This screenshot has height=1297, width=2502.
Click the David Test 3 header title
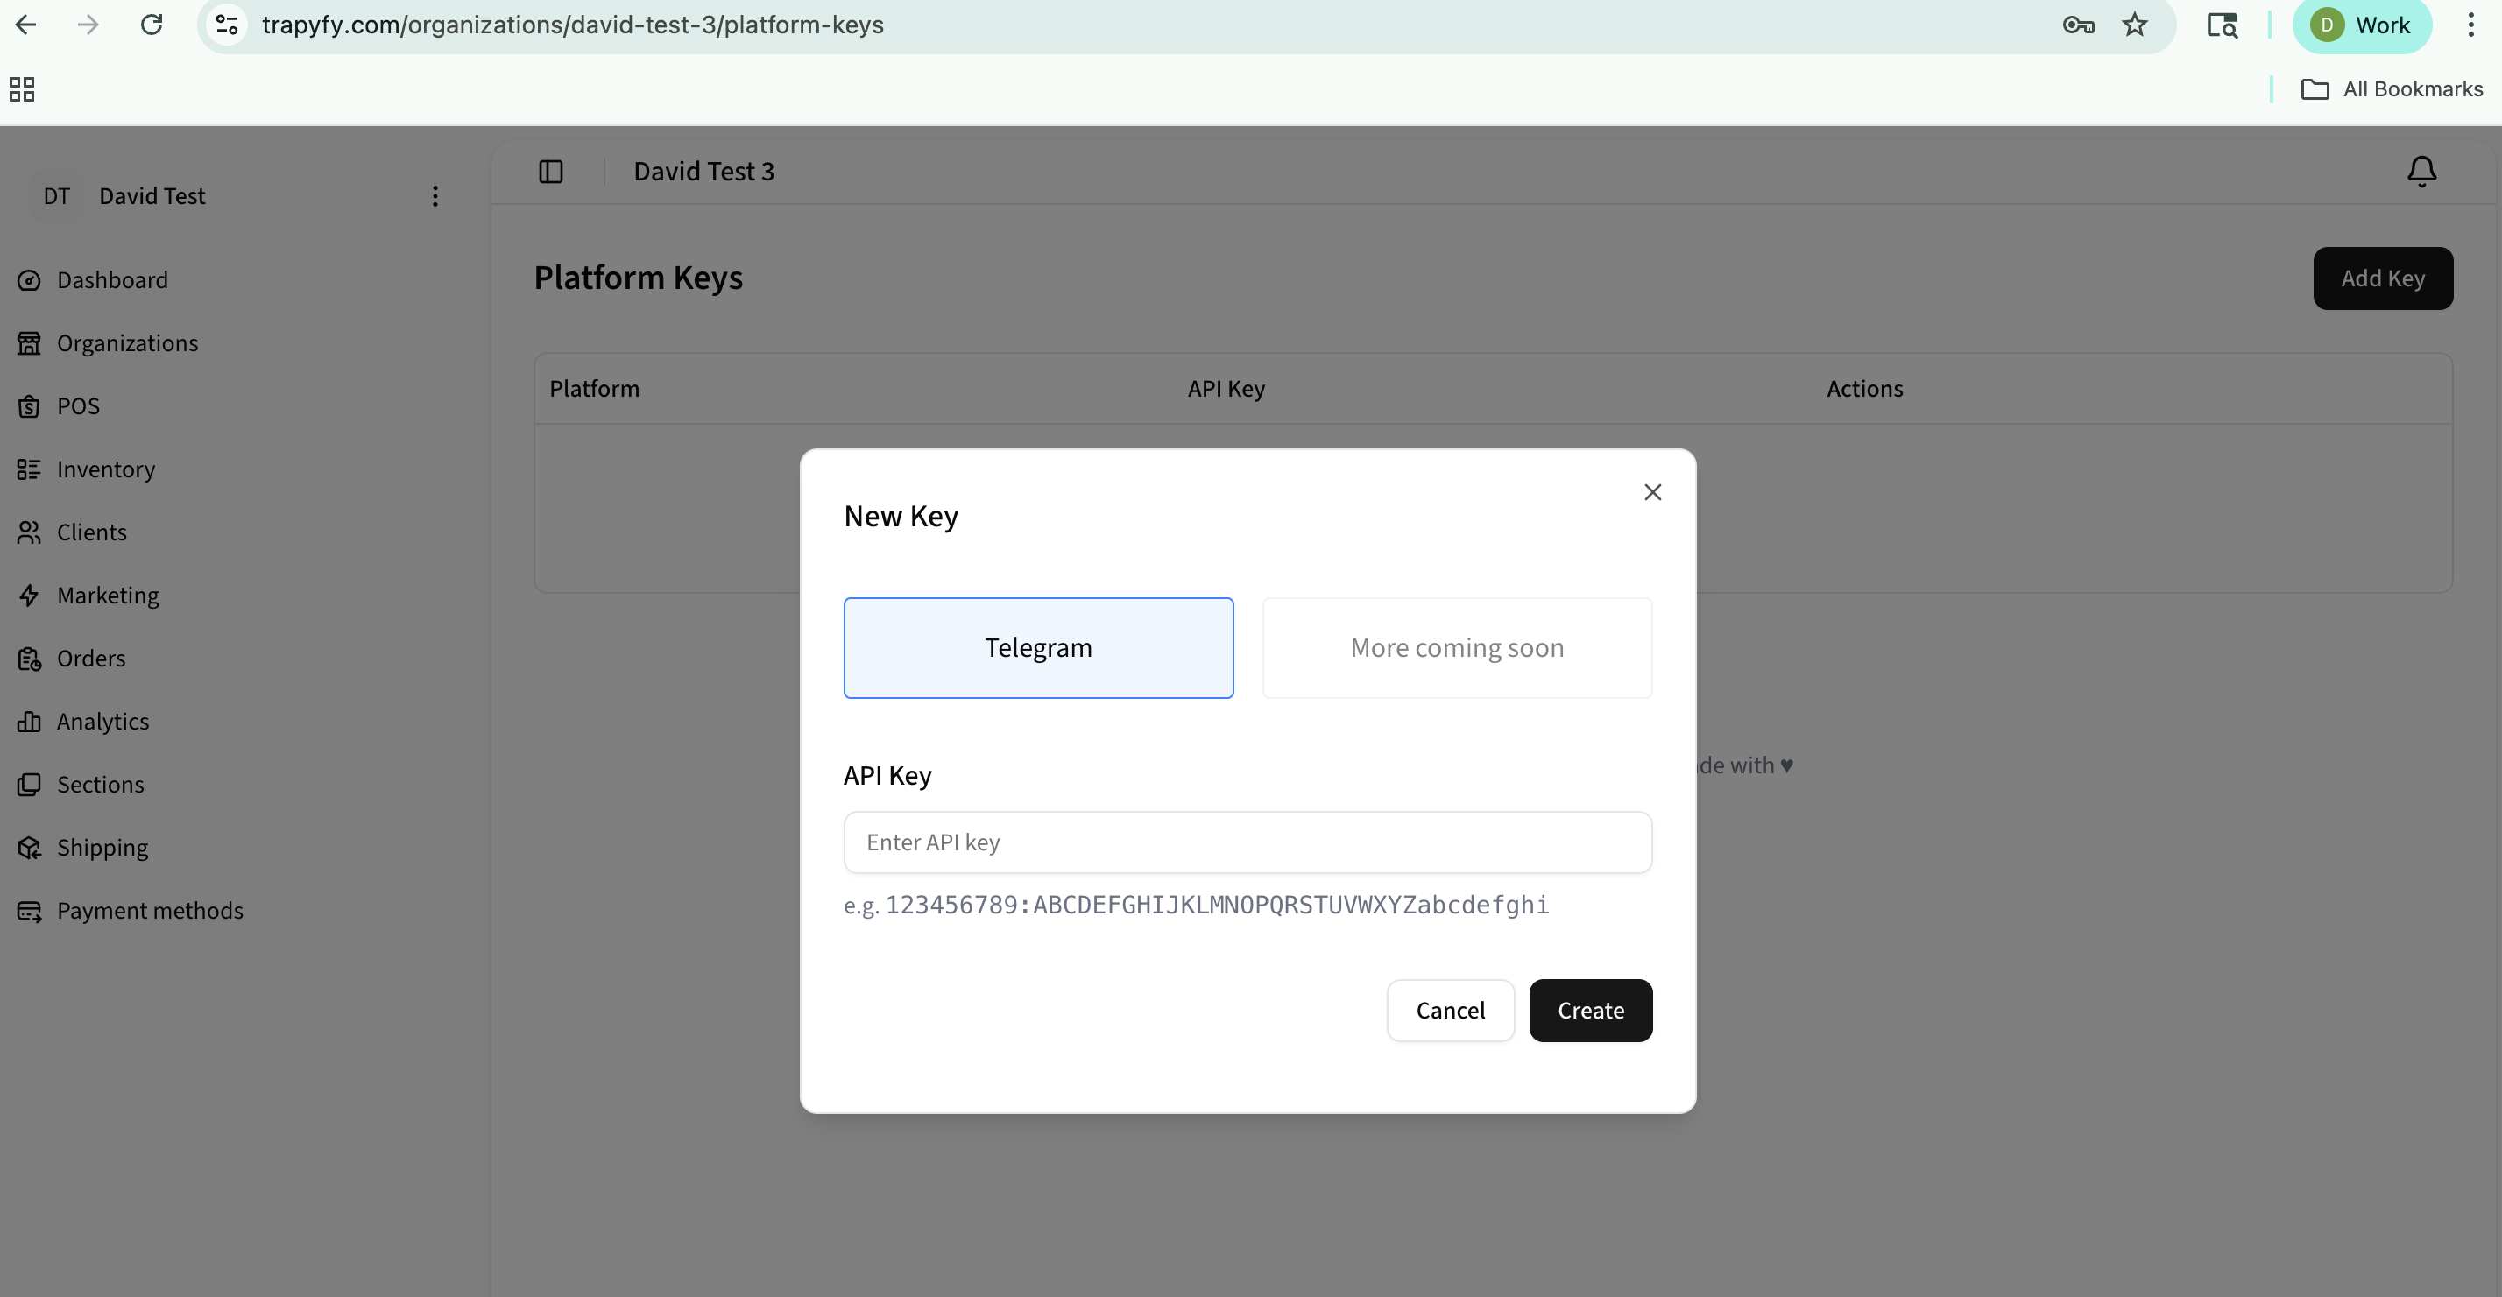click(704, 172)
